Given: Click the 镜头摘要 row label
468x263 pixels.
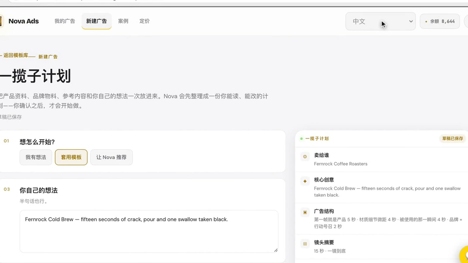Looking at the screenshot, I should click(x=324, y=243).
